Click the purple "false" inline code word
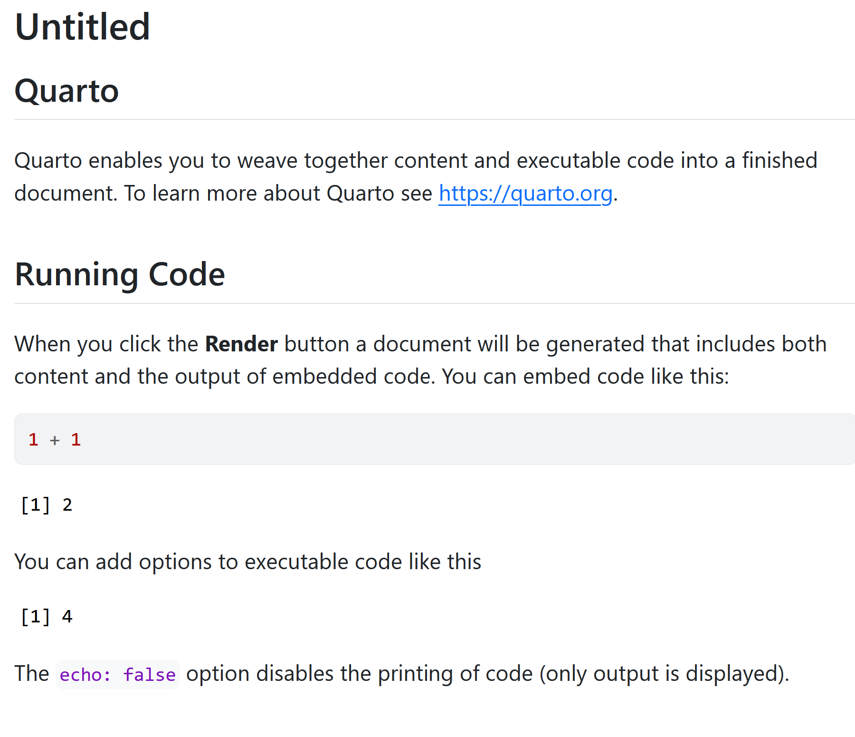This screenshot has width=855, height=737. (149, 675)
